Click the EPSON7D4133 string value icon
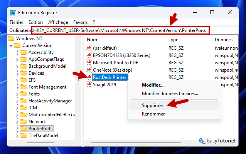 [89, 55]
